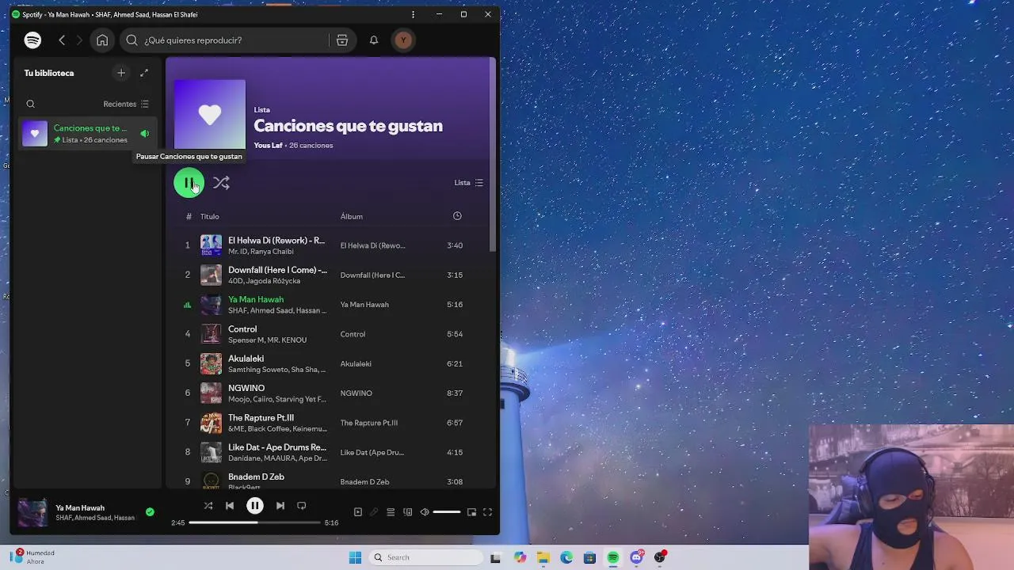Click the now-playing album art in player bar
Screen dimensions: 1014x570
[x=32, y=512]
